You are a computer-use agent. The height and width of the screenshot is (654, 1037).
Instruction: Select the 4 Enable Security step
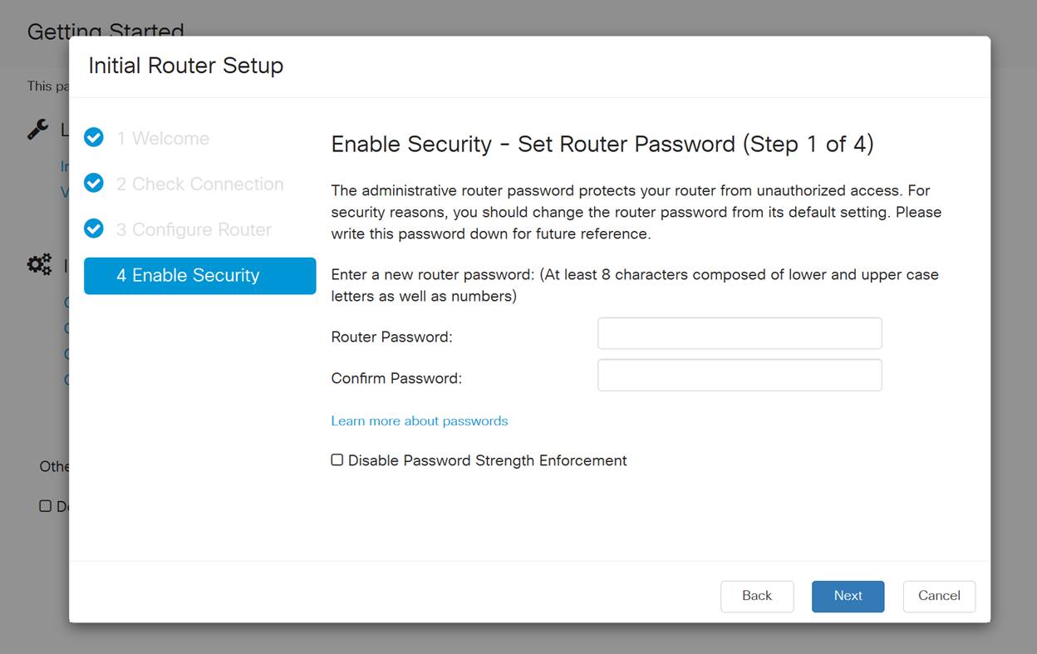pos(199,276)
